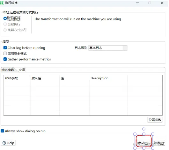Click the 启动 launch button
The width and height of the screenshot is (169, 150).
(143, 143)
